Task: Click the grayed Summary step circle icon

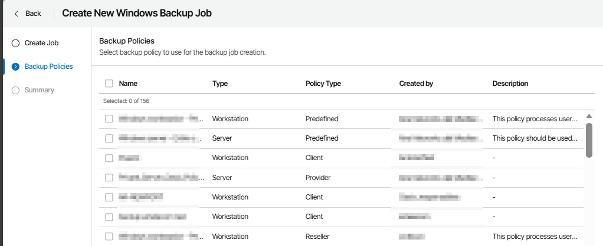Action: [16, 90]
